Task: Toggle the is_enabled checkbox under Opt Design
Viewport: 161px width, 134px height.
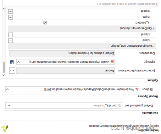Action: click(45, 23)
